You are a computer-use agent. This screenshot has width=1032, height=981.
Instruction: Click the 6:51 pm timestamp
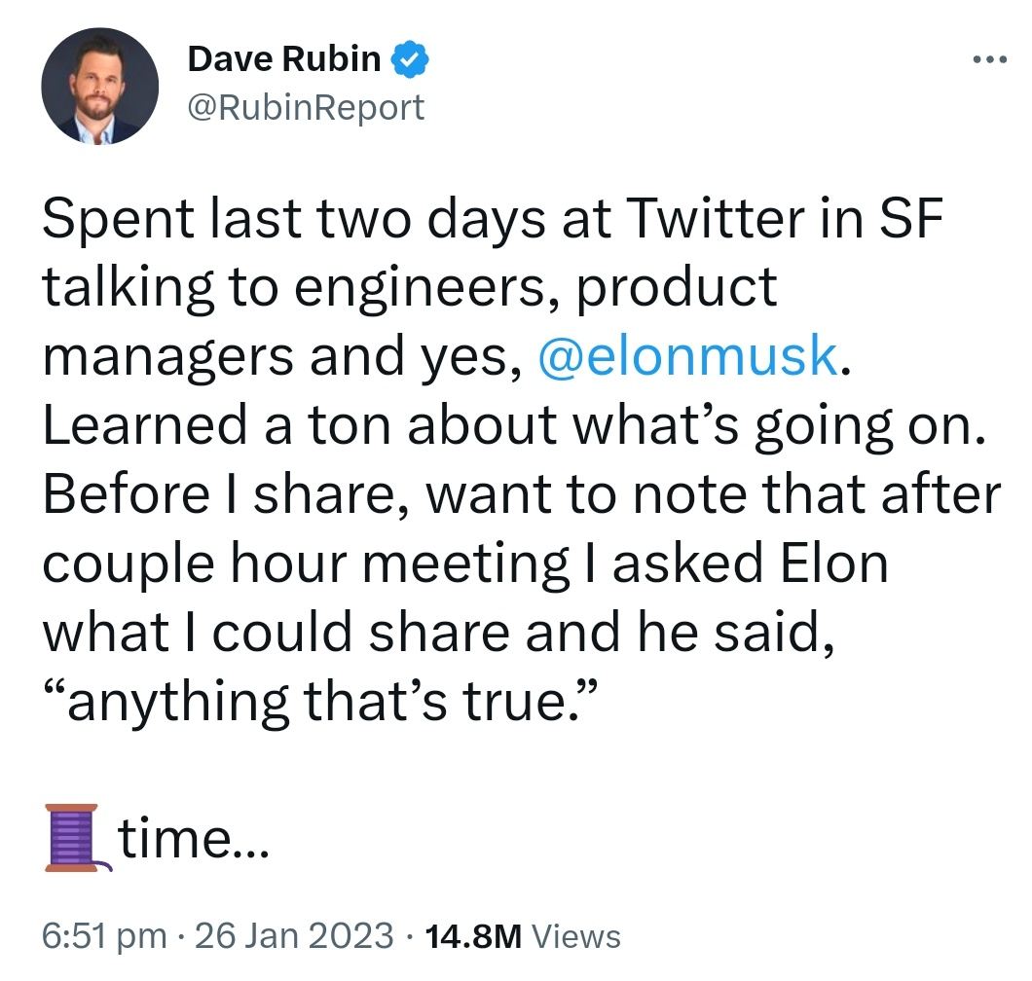tap(105, 936)
